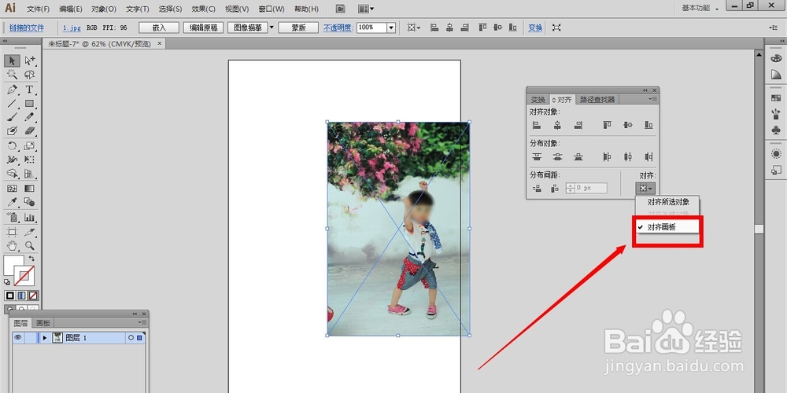The image size is (787, 393).
Task: Select the Zoom magnifier tool
Action: [x=30, y=245]
